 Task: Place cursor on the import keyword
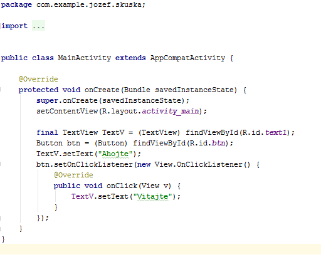(14, 26)
